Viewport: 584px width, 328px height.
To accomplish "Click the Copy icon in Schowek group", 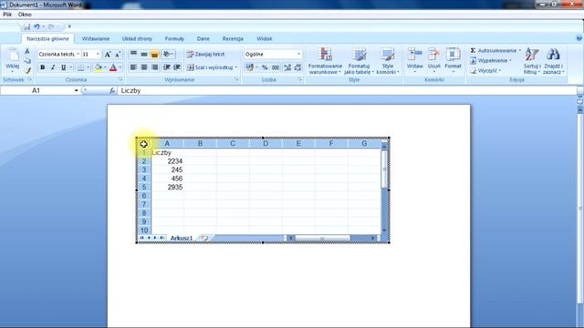I will (26, 61).
